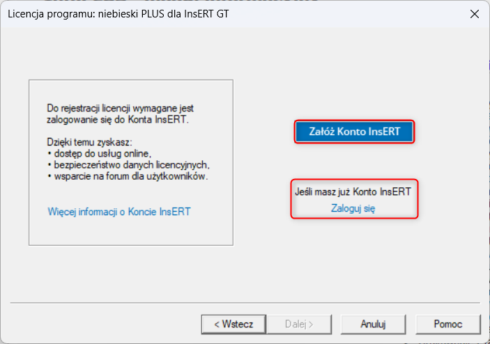
Task: Open Więcej informacji o Koncie InsERT link
Action: (x=119, y=212)
